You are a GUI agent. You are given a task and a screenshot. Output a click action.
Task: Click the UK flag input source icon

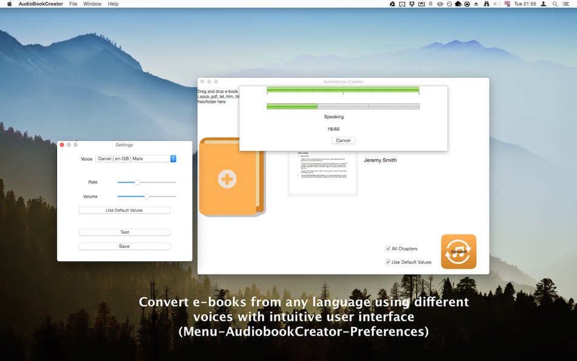point(507,4)
